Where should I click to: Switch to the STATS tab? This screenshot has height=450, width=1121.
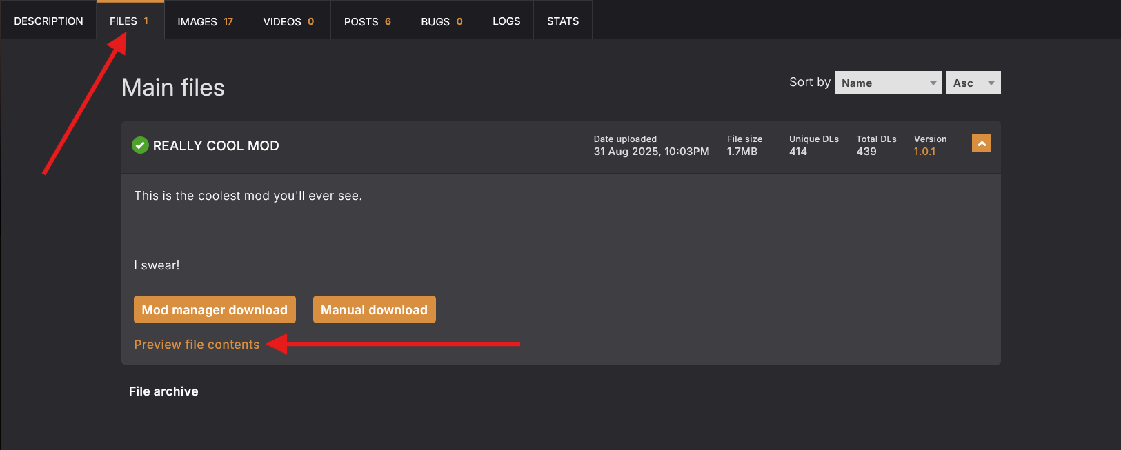(x=563, y=21)
